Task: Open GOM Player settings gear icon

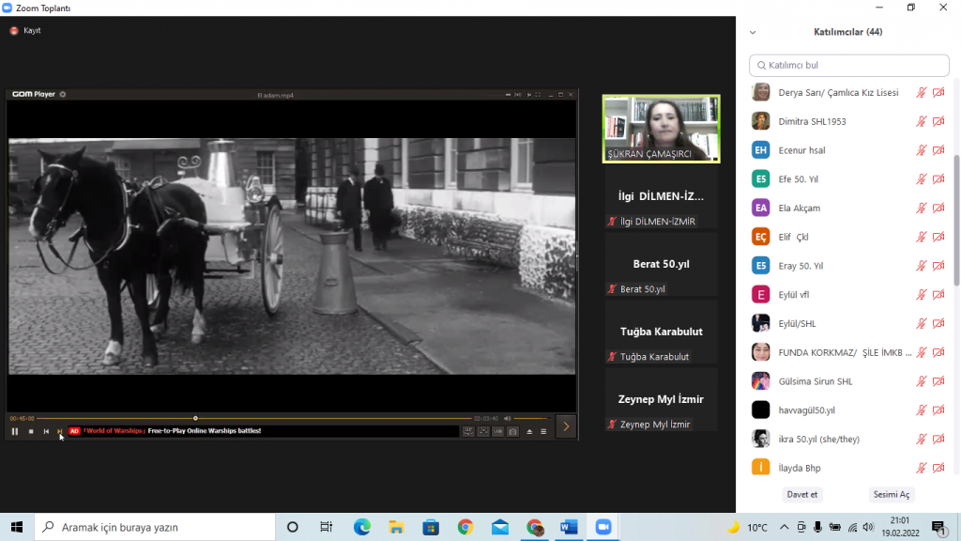Action: coord(63,95)
